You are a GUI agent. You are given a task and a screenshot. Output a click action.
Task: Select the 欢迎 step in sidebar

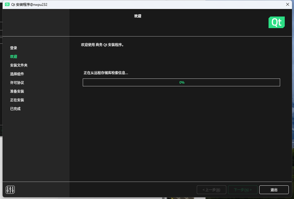click(x=13, y=56)
